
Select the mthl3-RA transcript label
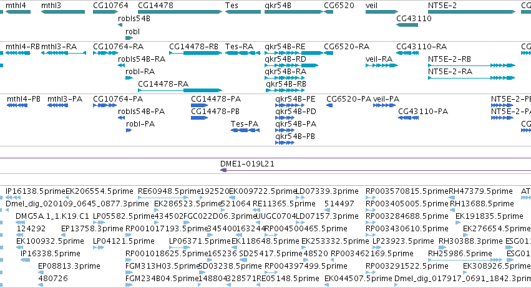tap(59, 47)
